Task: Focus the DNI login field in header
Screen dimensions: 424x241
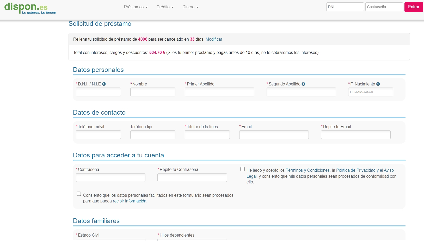Action: pos(345,7)
